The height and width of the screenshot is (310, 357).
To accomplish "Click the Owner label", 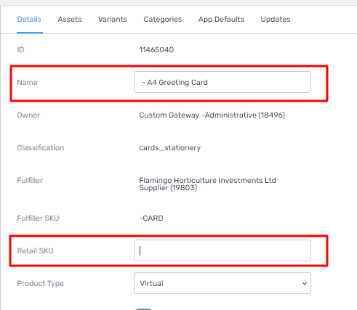I will pyautogui.click(x=28, y=115).
